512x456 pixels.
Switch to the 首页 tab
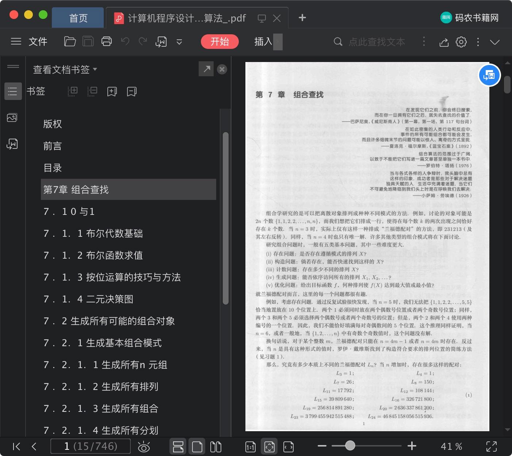click(x=78, y=18)
